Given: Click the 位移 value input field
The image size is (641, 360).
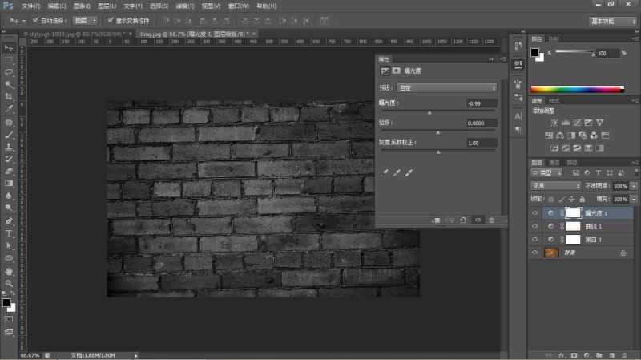Looking at the screenshot, I should click(x=481, y=123).
